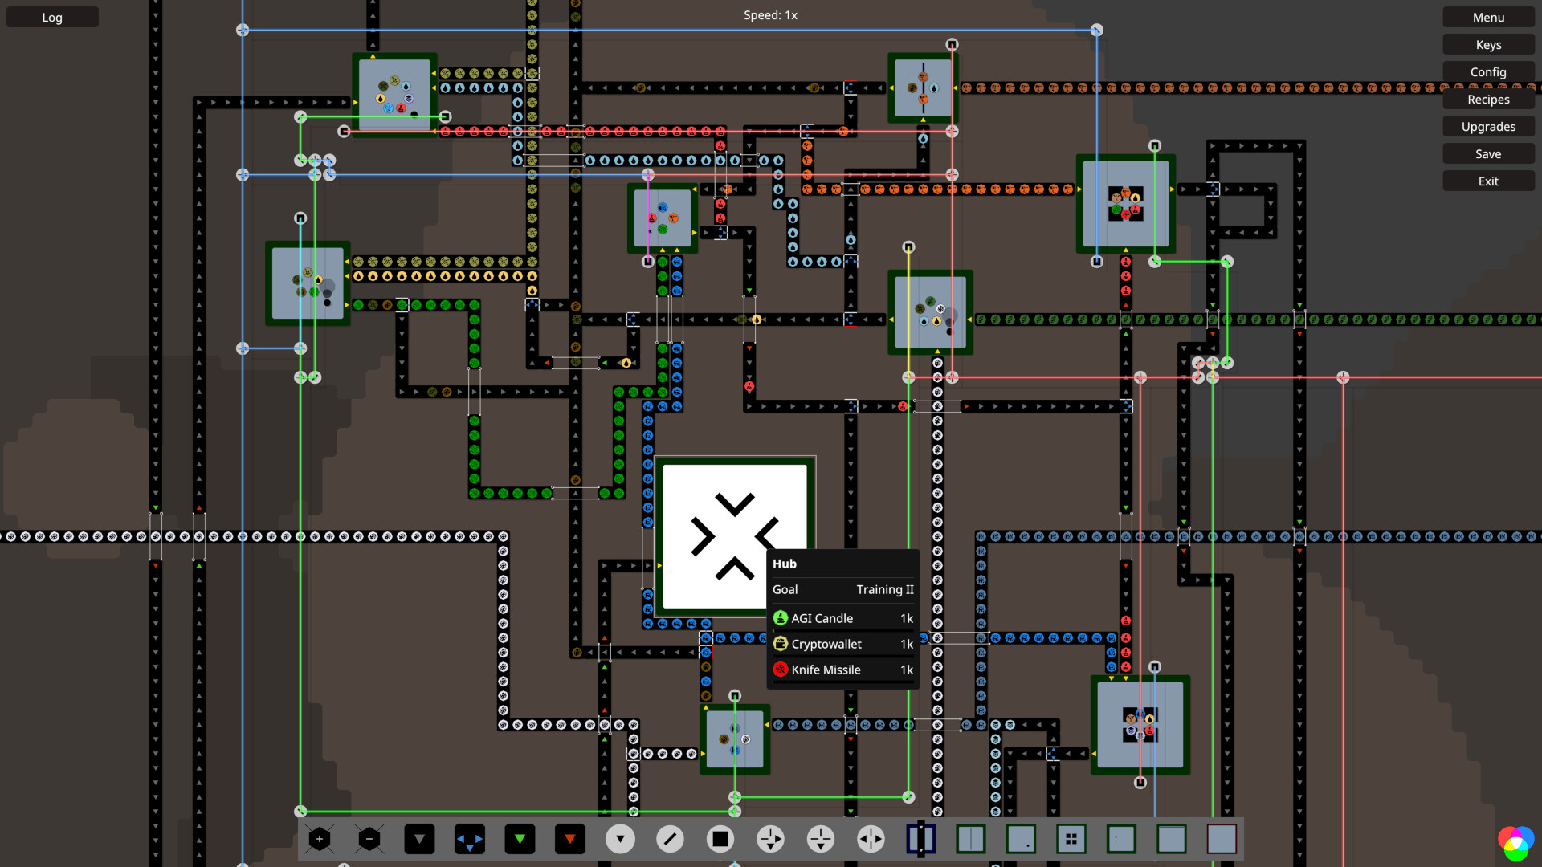
Task: Select the circular down-arrow tool
Action: pos(620,838)
